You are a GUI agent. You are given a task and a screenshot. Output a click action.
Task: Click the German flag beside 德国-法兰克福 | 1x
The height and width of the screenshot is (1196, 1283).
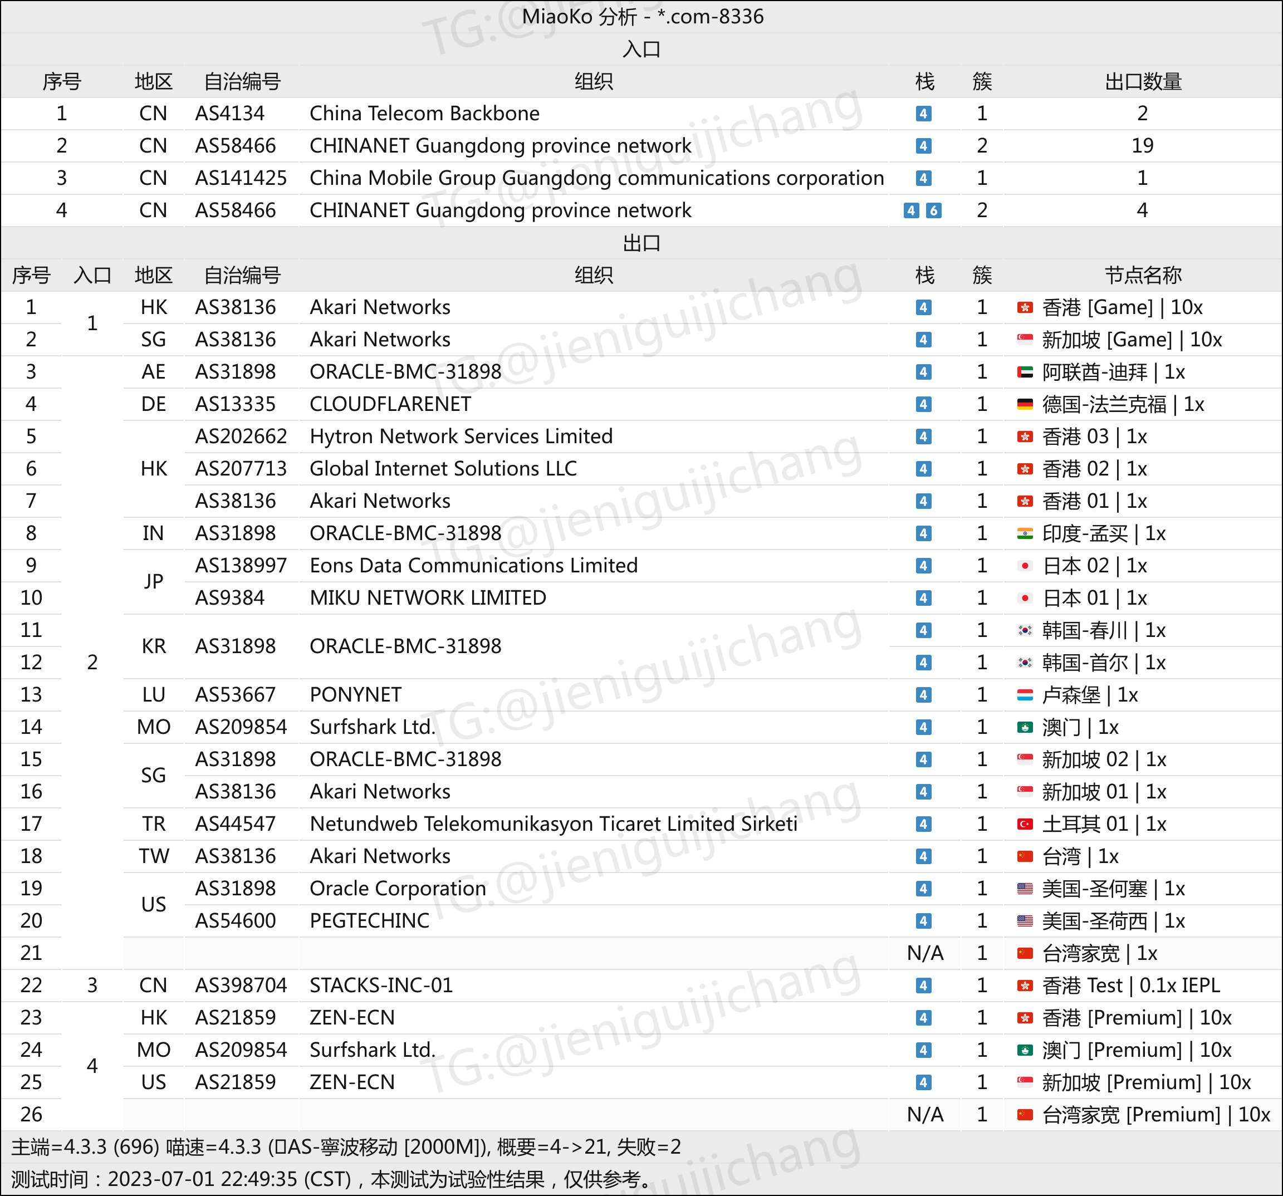click(x=1025, y=404)
